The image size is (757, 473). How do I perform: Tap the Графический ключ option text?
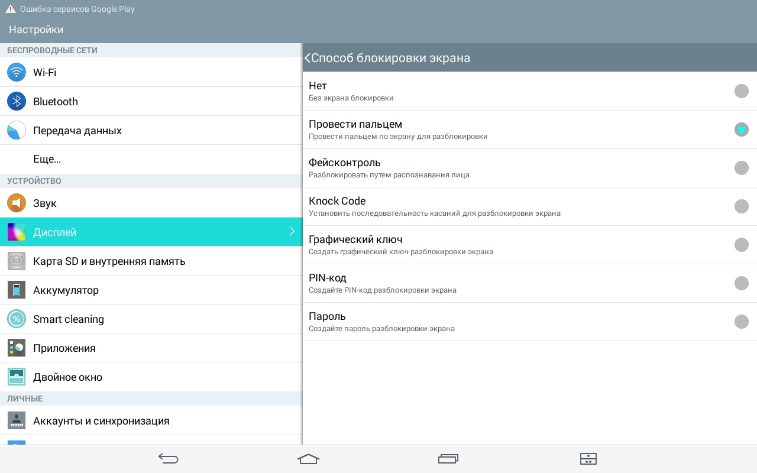click(x=355, y=239)
